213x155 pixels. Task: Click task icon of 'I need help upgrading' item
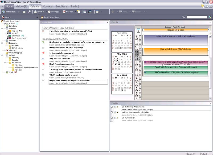pos(43,31)
